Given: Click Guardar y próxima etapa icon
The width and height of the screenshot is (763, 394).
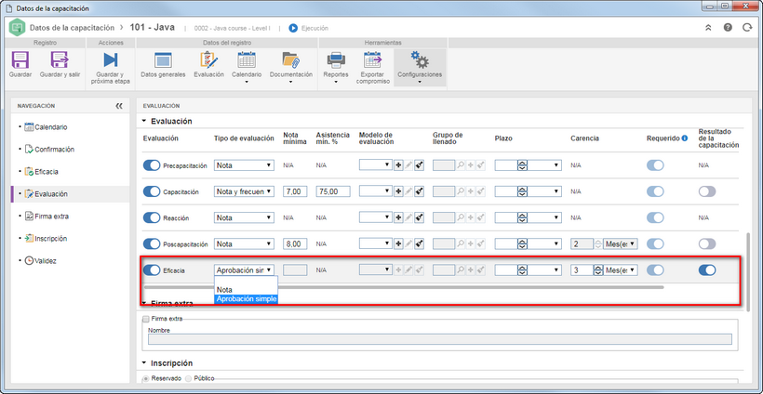Looking at the screenshot, I should (x=111, y=60).
